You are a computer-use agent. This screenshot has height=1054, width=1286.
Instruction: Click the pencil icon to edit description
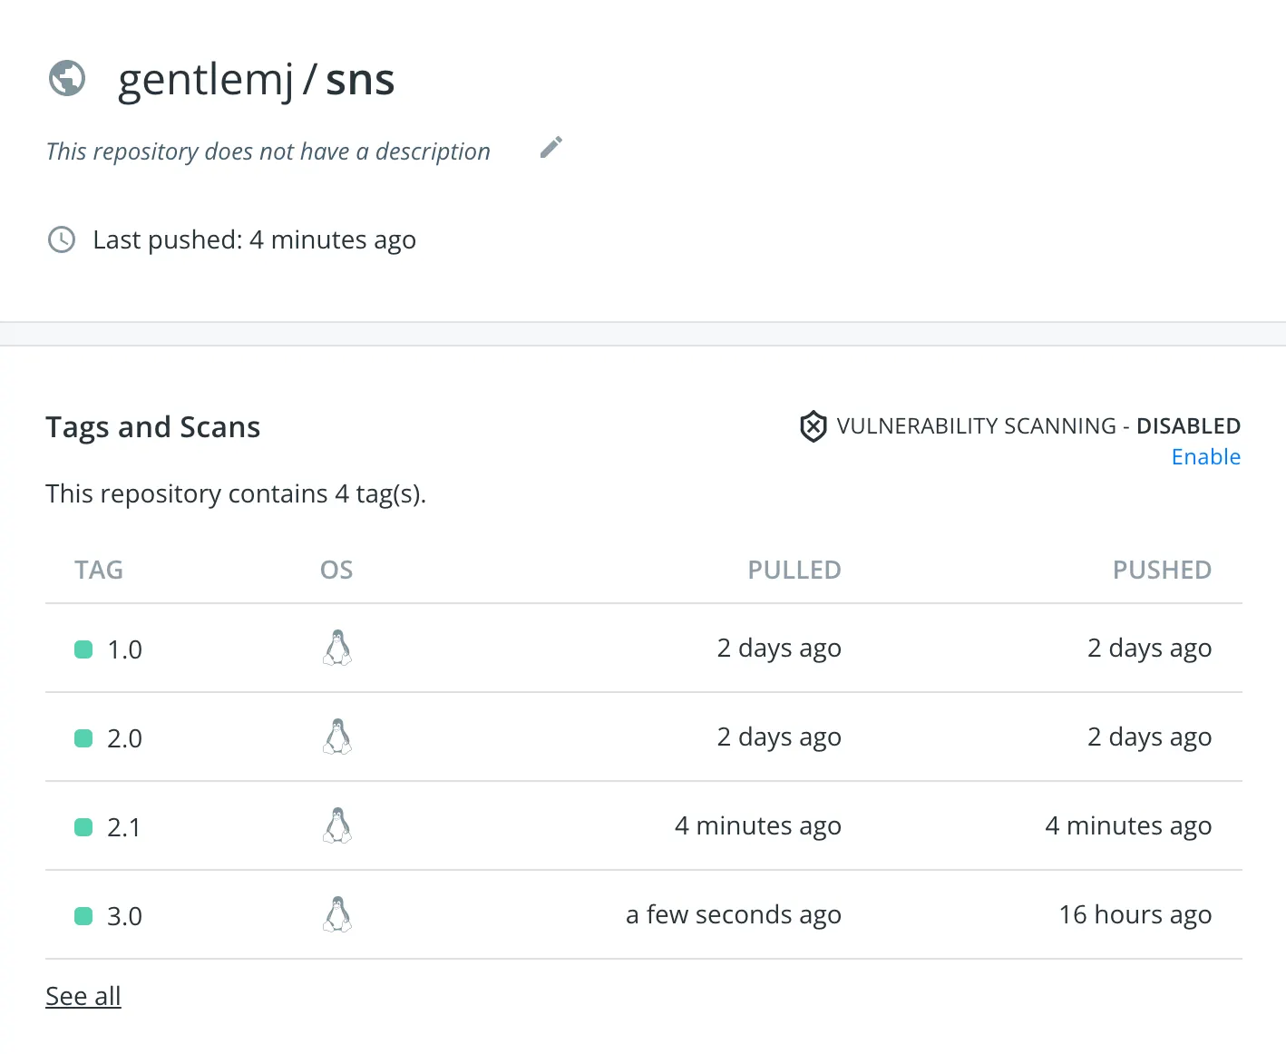pyautogui.click(x=551, y=147)
